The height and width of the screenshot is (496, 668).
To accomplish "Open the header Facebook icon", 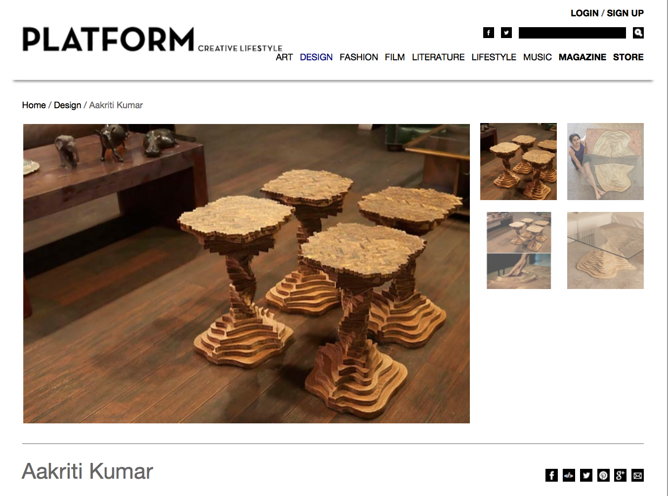I will tap(488, 33).
